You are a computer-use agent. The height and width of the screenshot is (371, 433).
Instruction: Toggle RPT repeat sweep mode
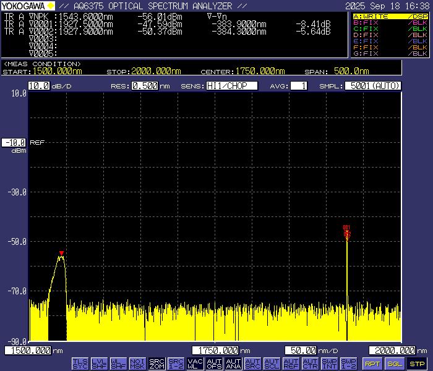[x=372, y=364]
